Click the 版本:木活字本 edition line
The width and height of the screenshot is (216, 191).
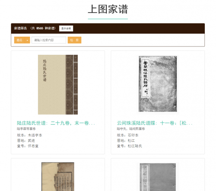(x=29, y=135)
